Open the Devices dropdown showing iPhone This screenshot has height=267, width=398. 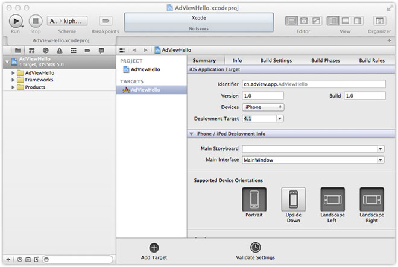263,107
